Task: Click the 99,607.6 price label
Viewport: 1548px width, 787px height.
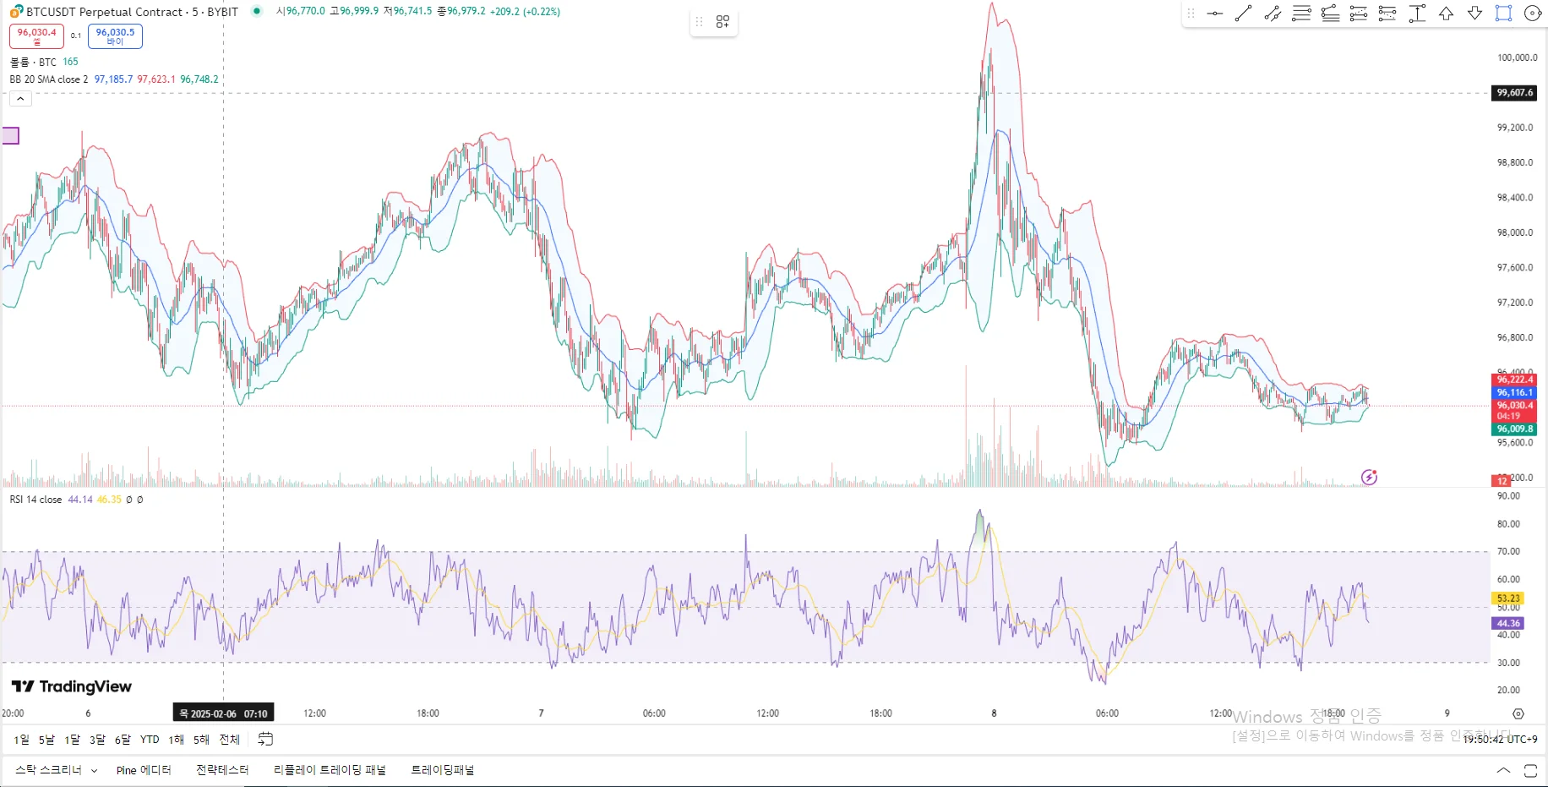Action: [x=1514, y=93]
